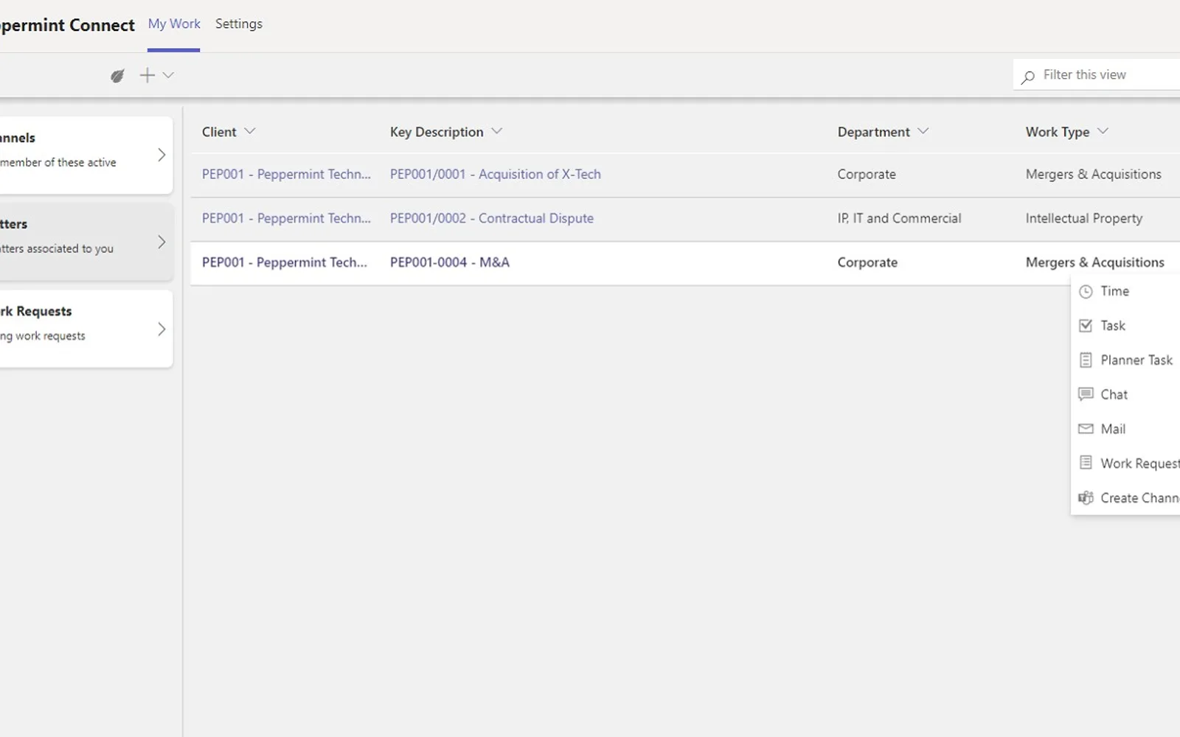Open the Work Type column dropdown chevron
Viewport: 1180px width, 737px height.
(x=1103, y=131)
